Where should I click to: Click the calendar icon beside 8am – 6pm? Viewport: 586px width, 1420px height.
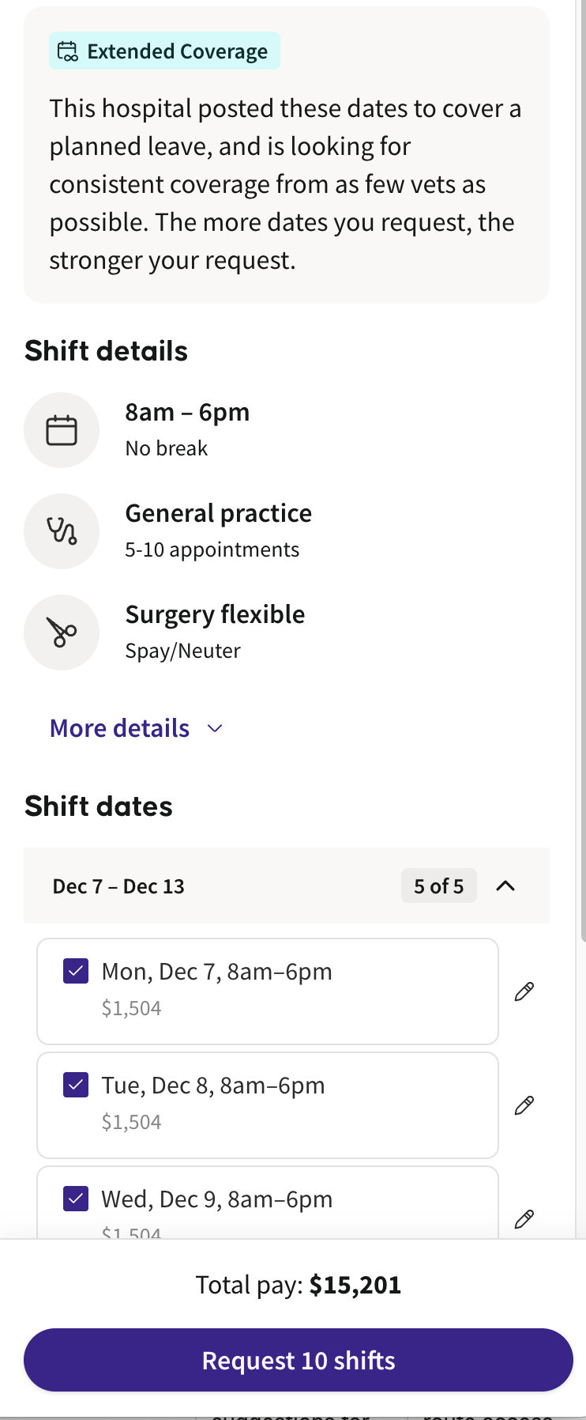[62, 430]
